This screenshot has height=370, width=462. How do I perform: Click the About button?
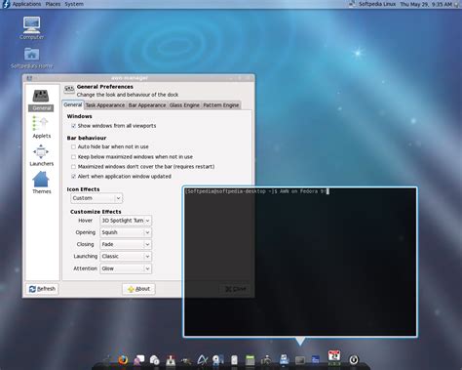pyautogui.click(x=138, y=289)
